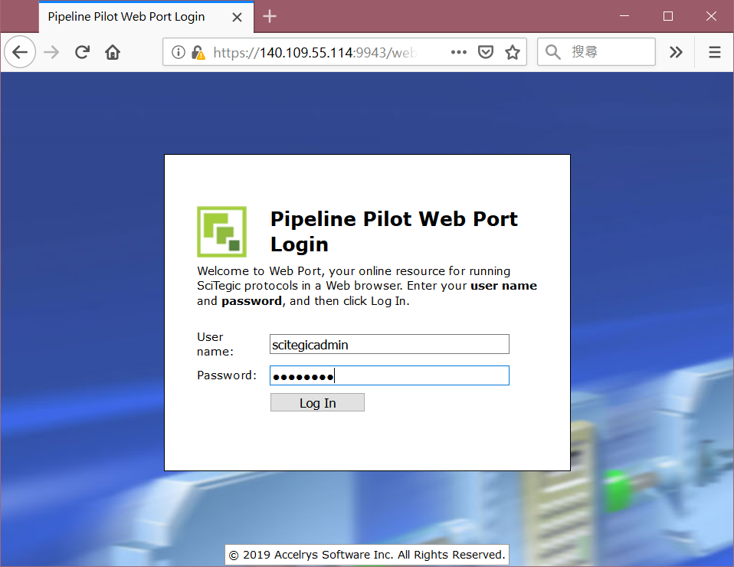The image size is (734, 567).
Task: Click the forward navigation arrow
Action: [x=51, y=52]
